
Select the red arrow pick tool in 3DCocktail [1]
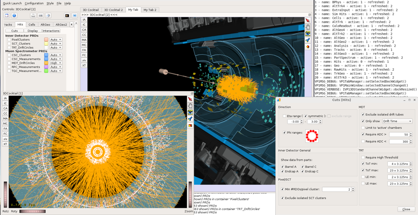pyautogui.click(x=190, y=99)
